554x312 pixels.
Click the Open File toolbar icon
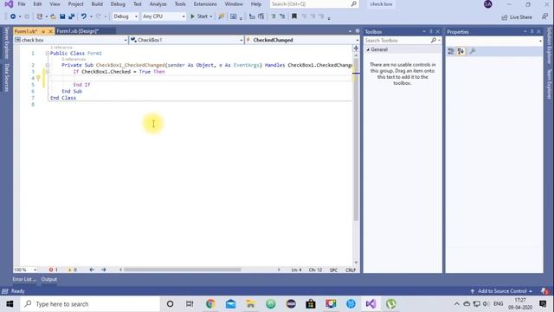(53, 16)
